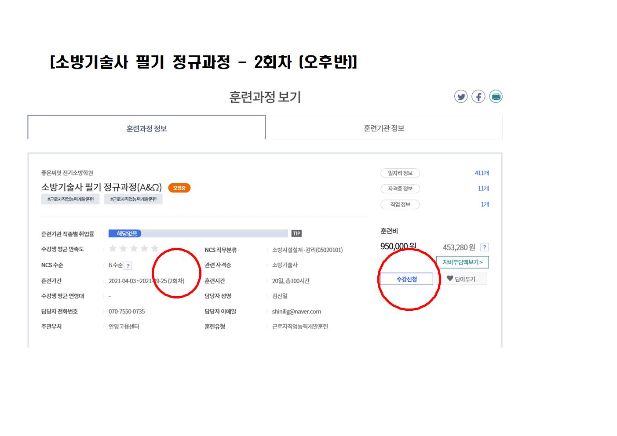Click the heart icon in 담아두기
617x436 pixels.
[450, 278]
